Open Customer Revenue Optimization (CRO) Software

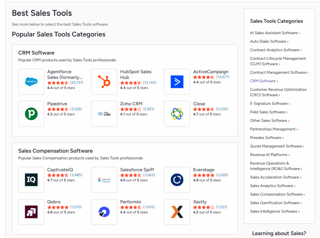point(278,92)
